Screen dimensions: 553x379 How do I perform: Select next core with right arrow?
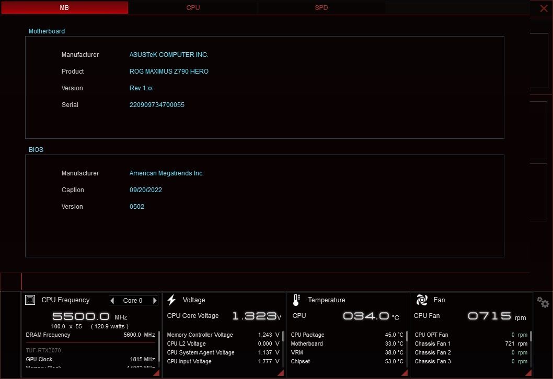(x=155, y=301)
